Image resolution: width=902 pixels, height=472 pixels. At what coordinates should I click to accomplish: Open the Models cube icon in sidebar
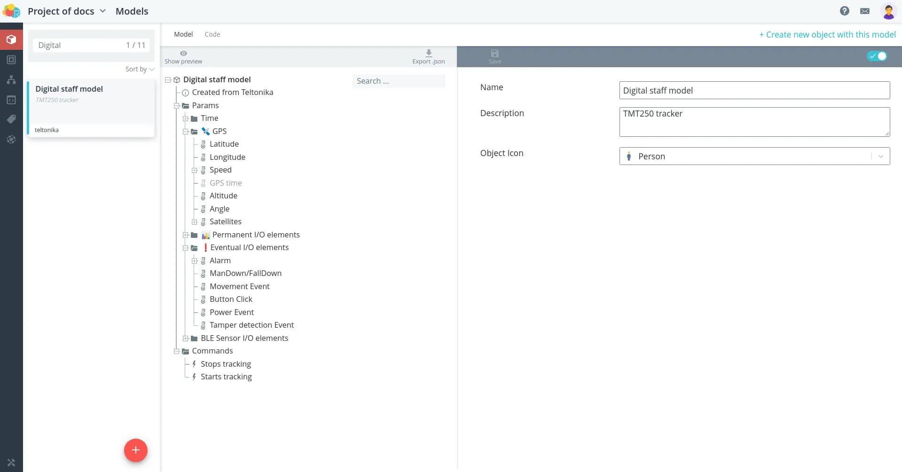click(x=11, y=39)
